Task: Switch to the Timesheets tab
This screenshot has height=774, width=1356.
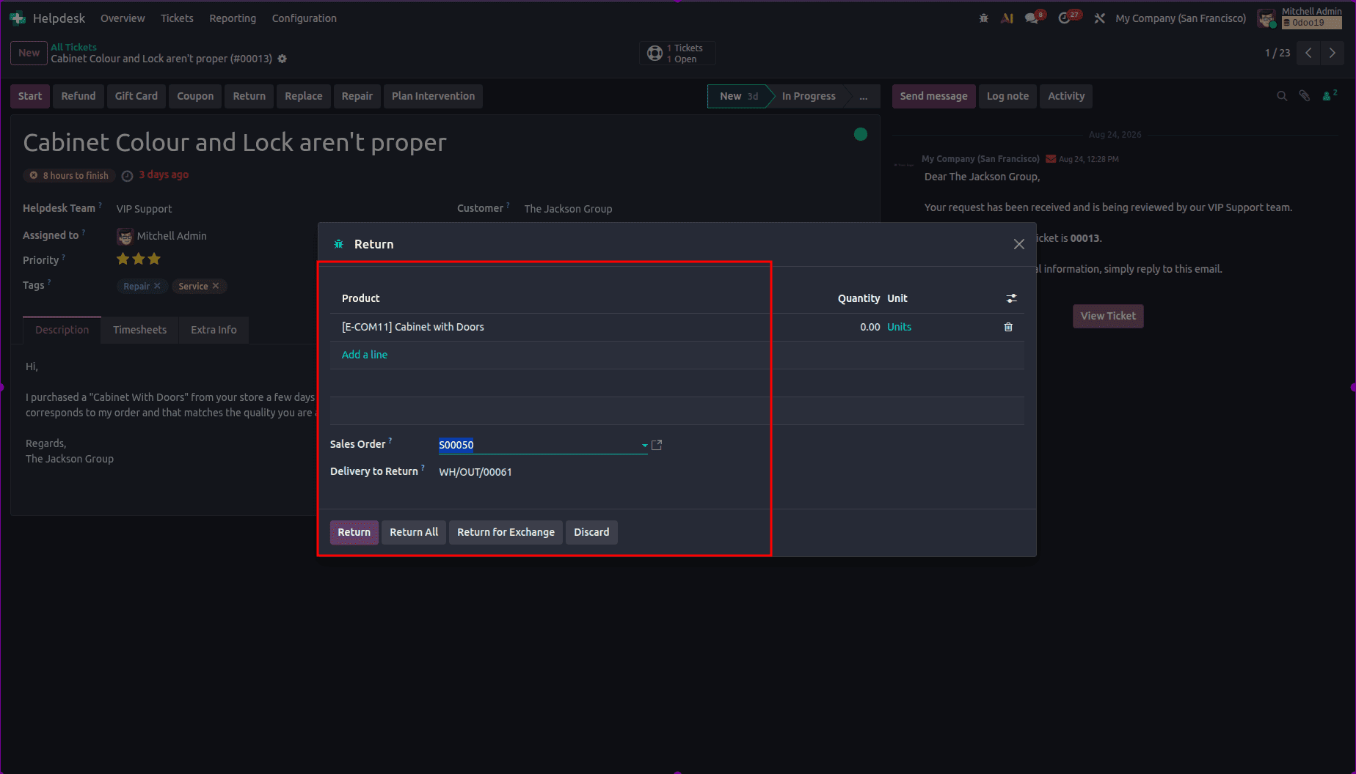Action: pos(139,330)
